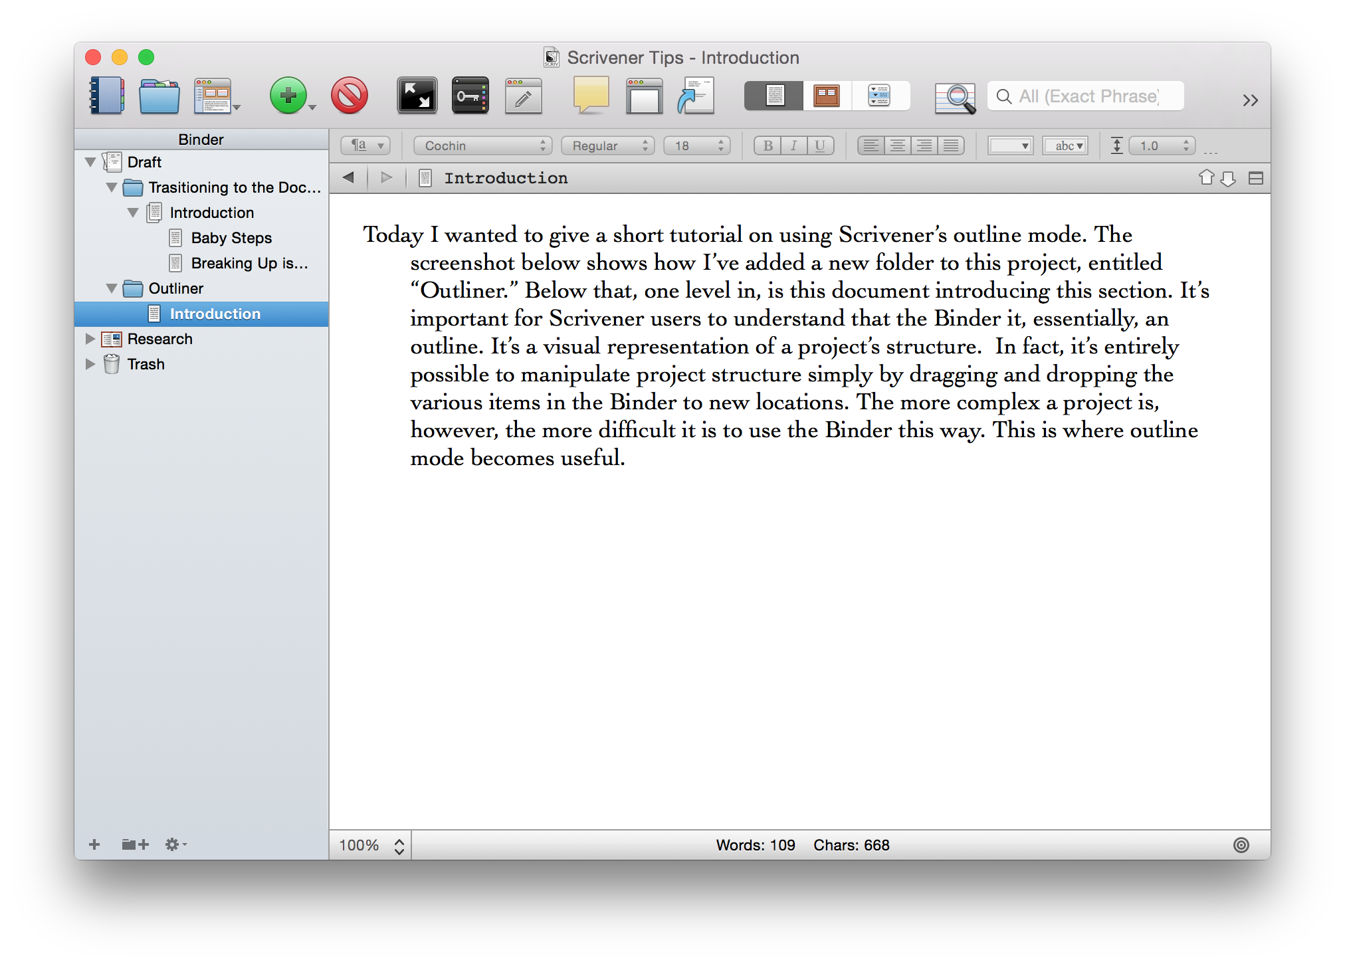1345x966 pixels.
Task: Toggle Italic text formatting
Action: (793, 145)
